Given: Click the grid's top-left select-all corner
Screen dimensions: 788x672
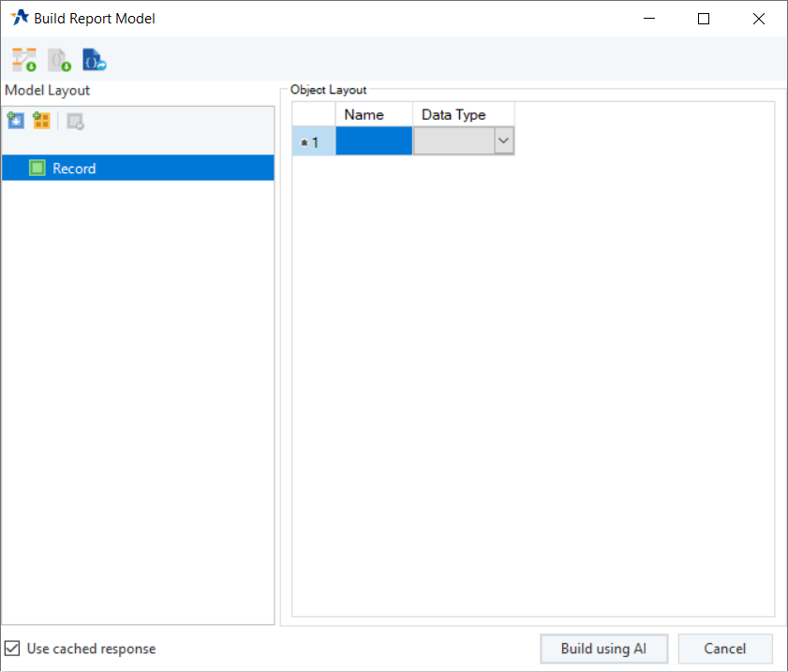Looking at the screenshot, I should point(313,114).
